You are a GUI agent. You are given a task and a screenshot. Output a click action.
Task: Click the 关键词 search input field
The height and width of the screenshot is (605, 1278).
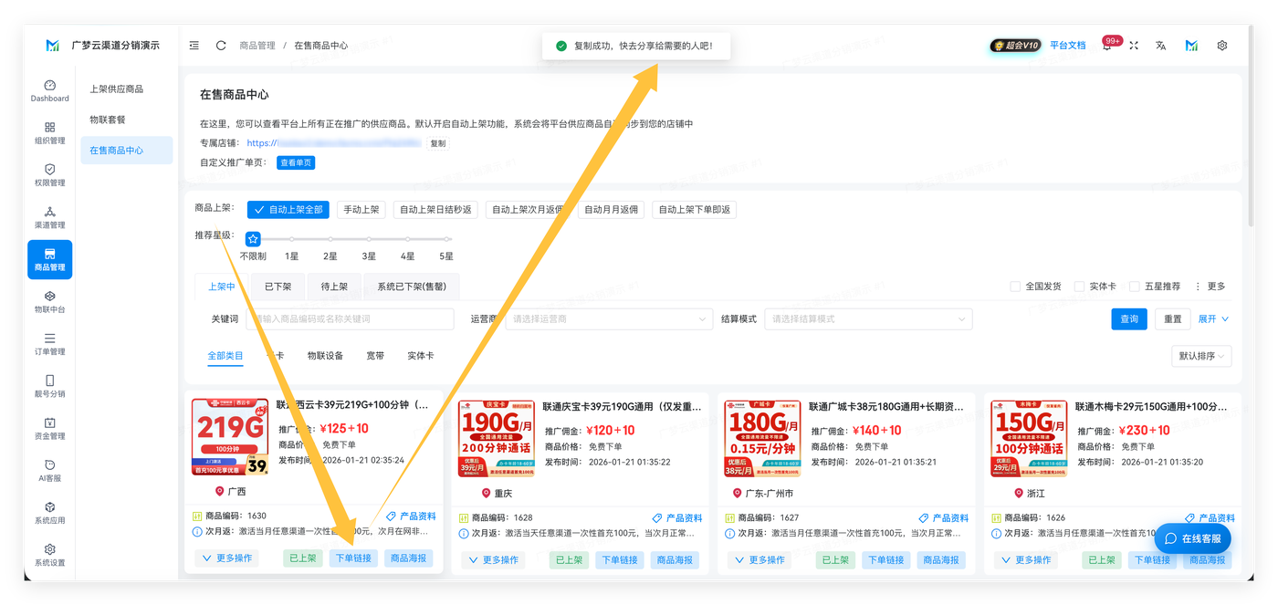350,319
